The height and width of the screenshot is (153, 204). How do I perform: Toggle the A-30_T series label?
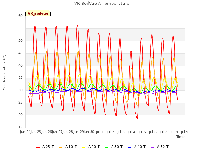coord(117,147)
